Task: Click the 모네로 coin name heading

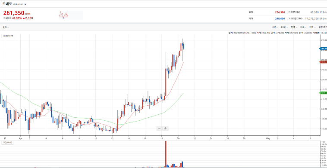Action: (x=7, y=4)
